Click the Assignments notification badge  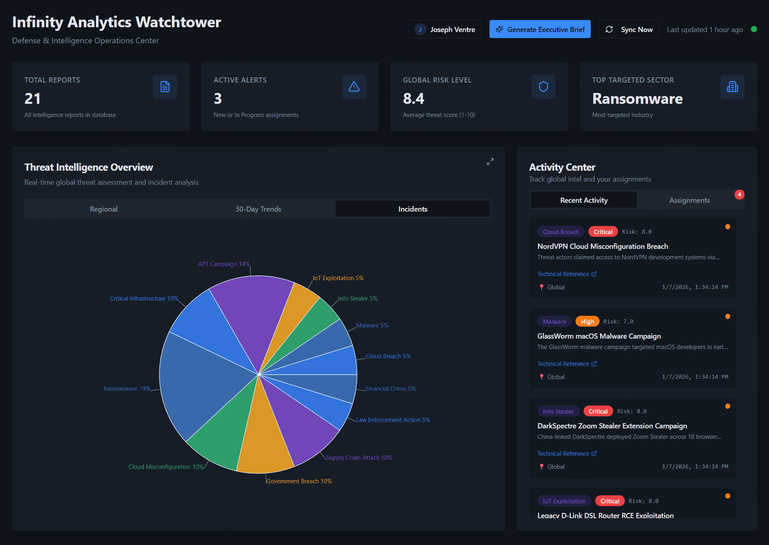pyautogui.click(x=739, y=194)
